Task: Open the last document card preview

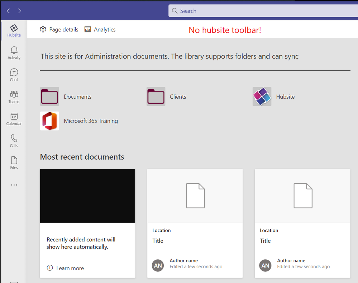Action: click(x=303, y=196)
